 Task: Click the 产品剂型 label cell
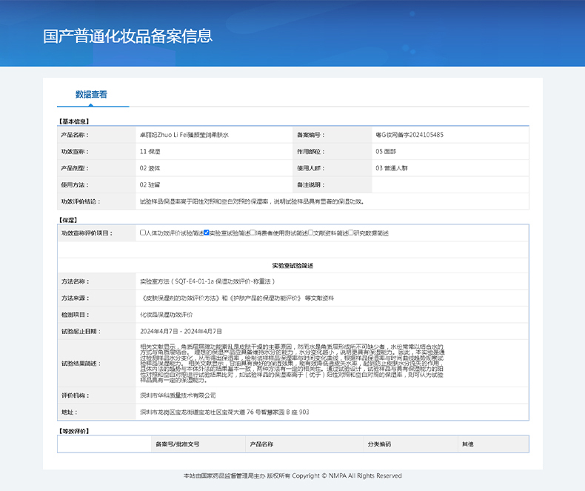tap(96, 168)
